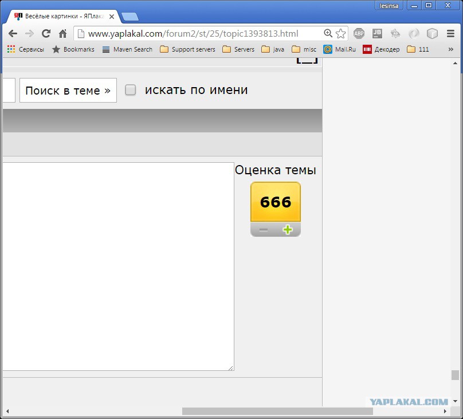Click the forward navigation arrow
Screen dimensions: 463x419
[x=29, y=33]
